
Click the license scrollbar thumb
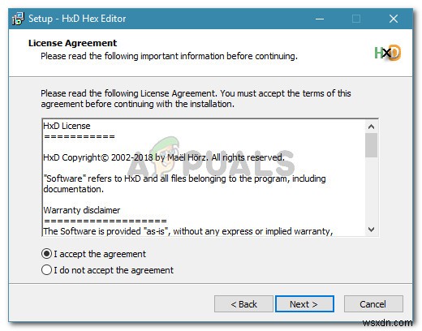tap(371, 145)
